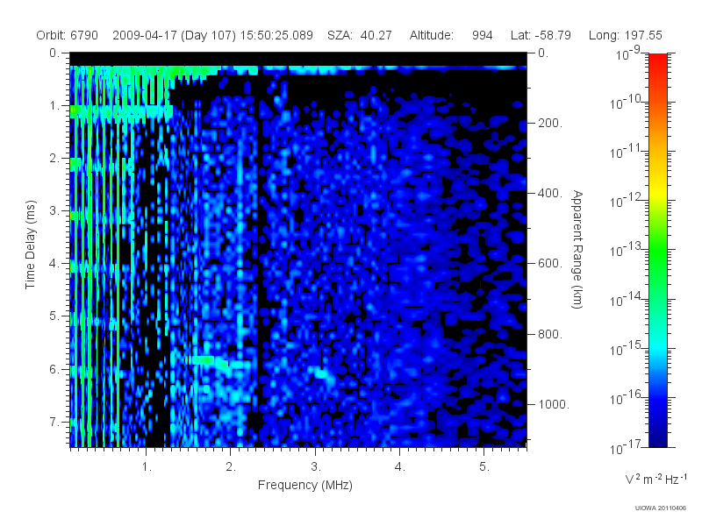Click the 200. apparent range tick label
Screen dimensions: 702x526
coord(550,123)
